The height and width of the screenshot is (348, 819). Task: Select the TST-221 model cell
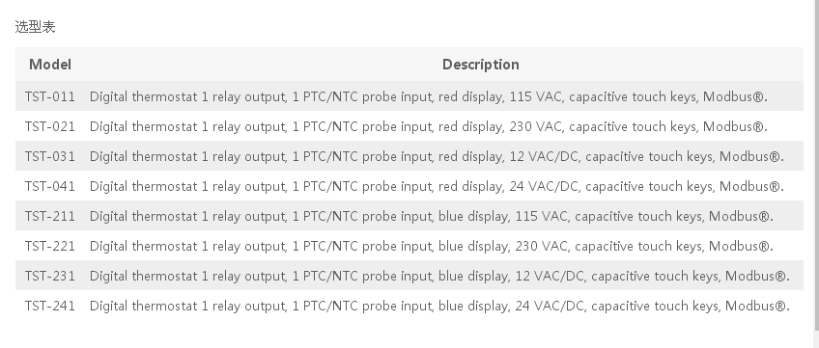50,246
